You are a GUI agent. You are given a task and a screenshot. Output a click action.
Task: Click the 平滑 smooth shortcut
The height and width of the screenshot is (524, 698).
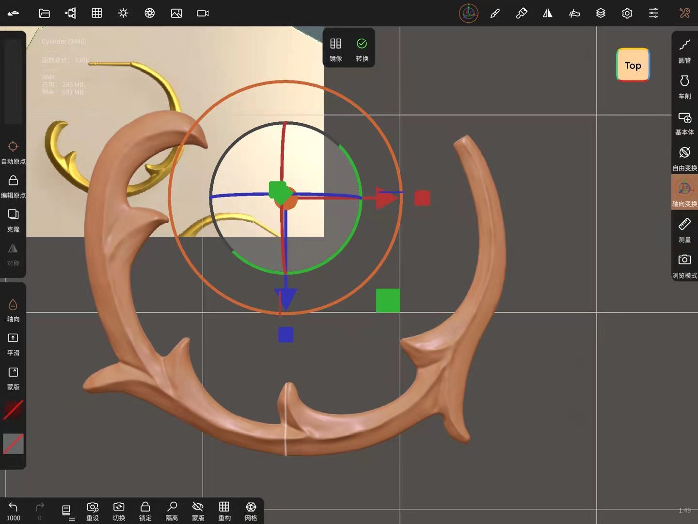coord(13,344)
